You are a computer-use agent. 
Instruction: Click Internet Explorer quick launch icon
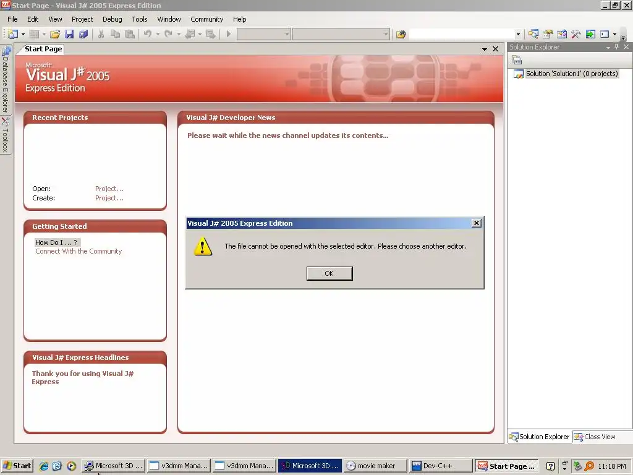pyautogui.click(x=44, y=466)
